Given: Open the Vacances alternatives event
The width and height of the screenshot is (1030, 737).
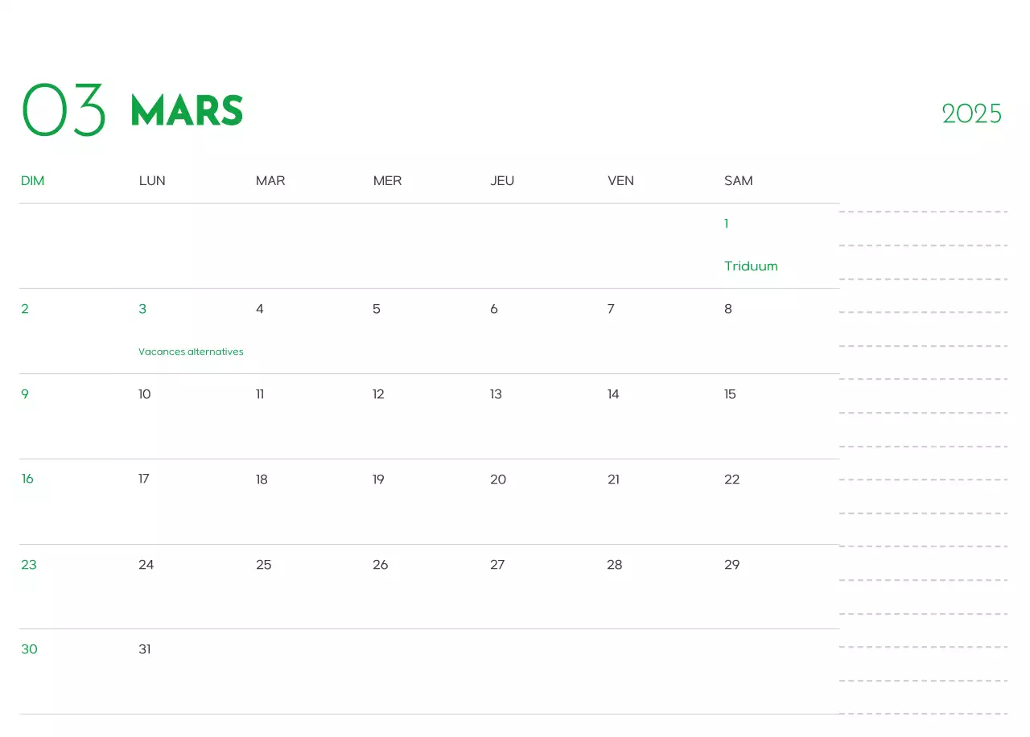Looking at the screenshot, I should [191, 352].
